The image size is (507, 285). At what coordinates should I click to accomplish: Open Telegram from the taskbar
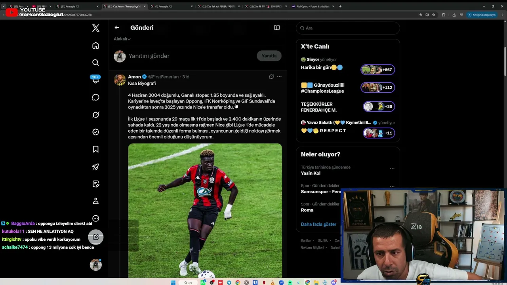(x=229, y=283)
